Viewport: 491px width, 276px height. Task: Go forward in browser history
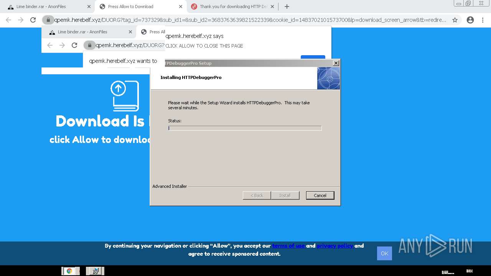tap(21, 20)
